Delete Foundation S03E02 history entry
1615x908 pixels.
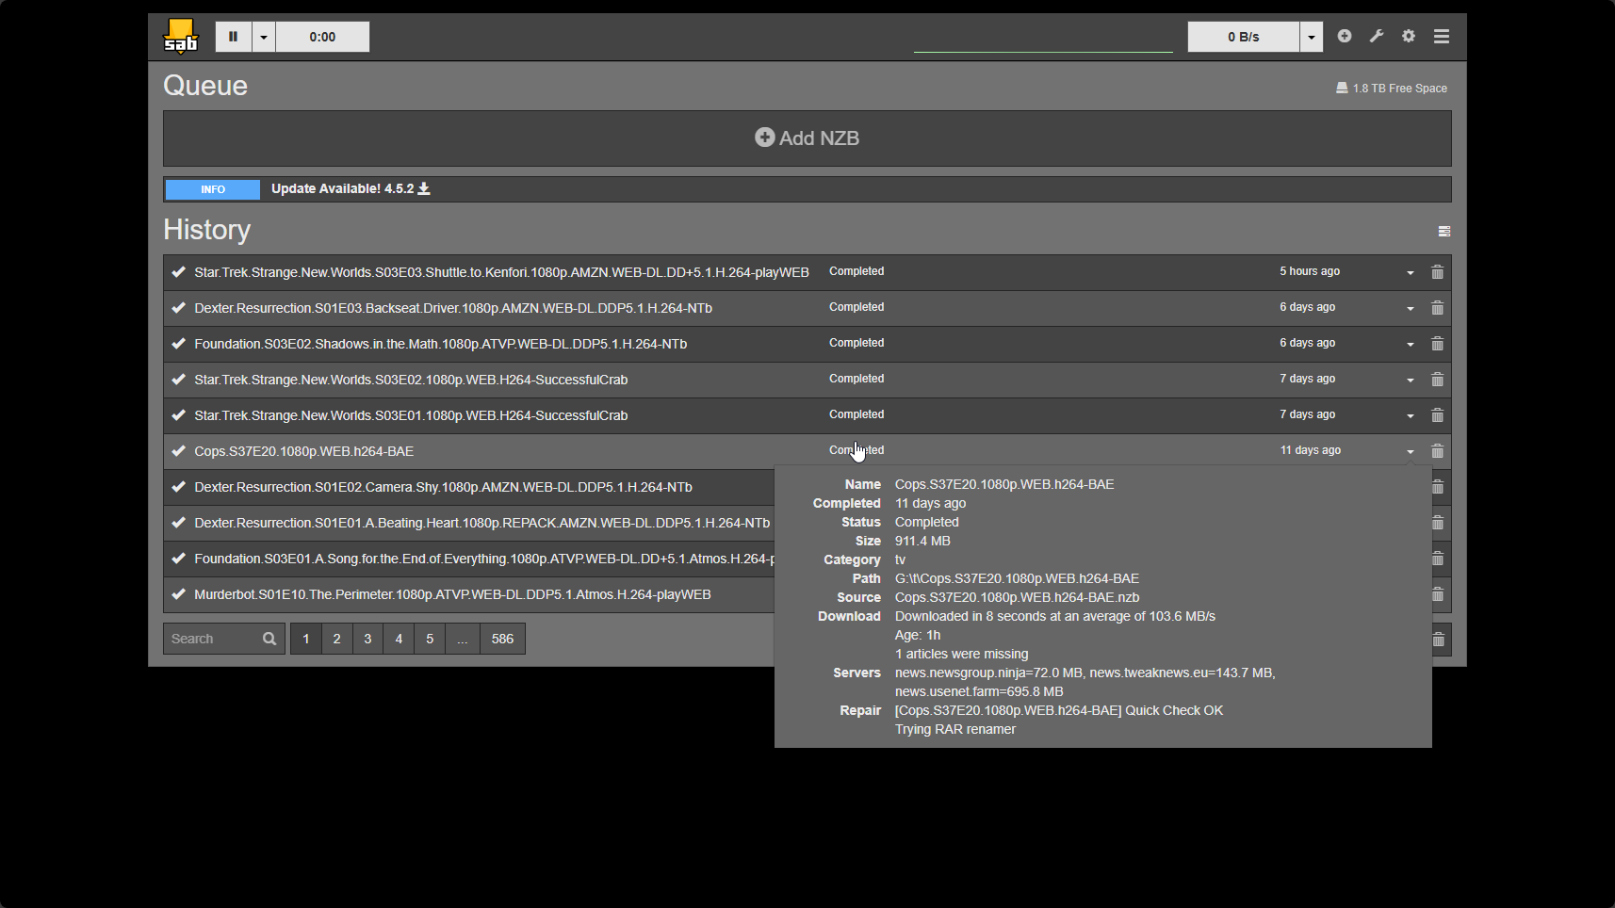[x=1437, y=344]
